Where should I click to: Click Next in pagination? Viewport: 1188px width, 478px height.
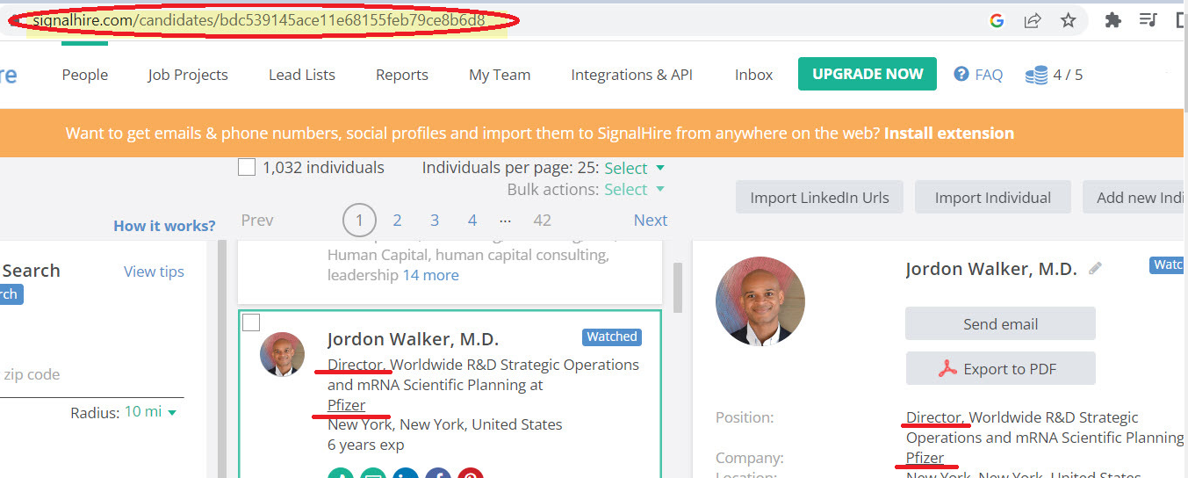click(651, 221)
